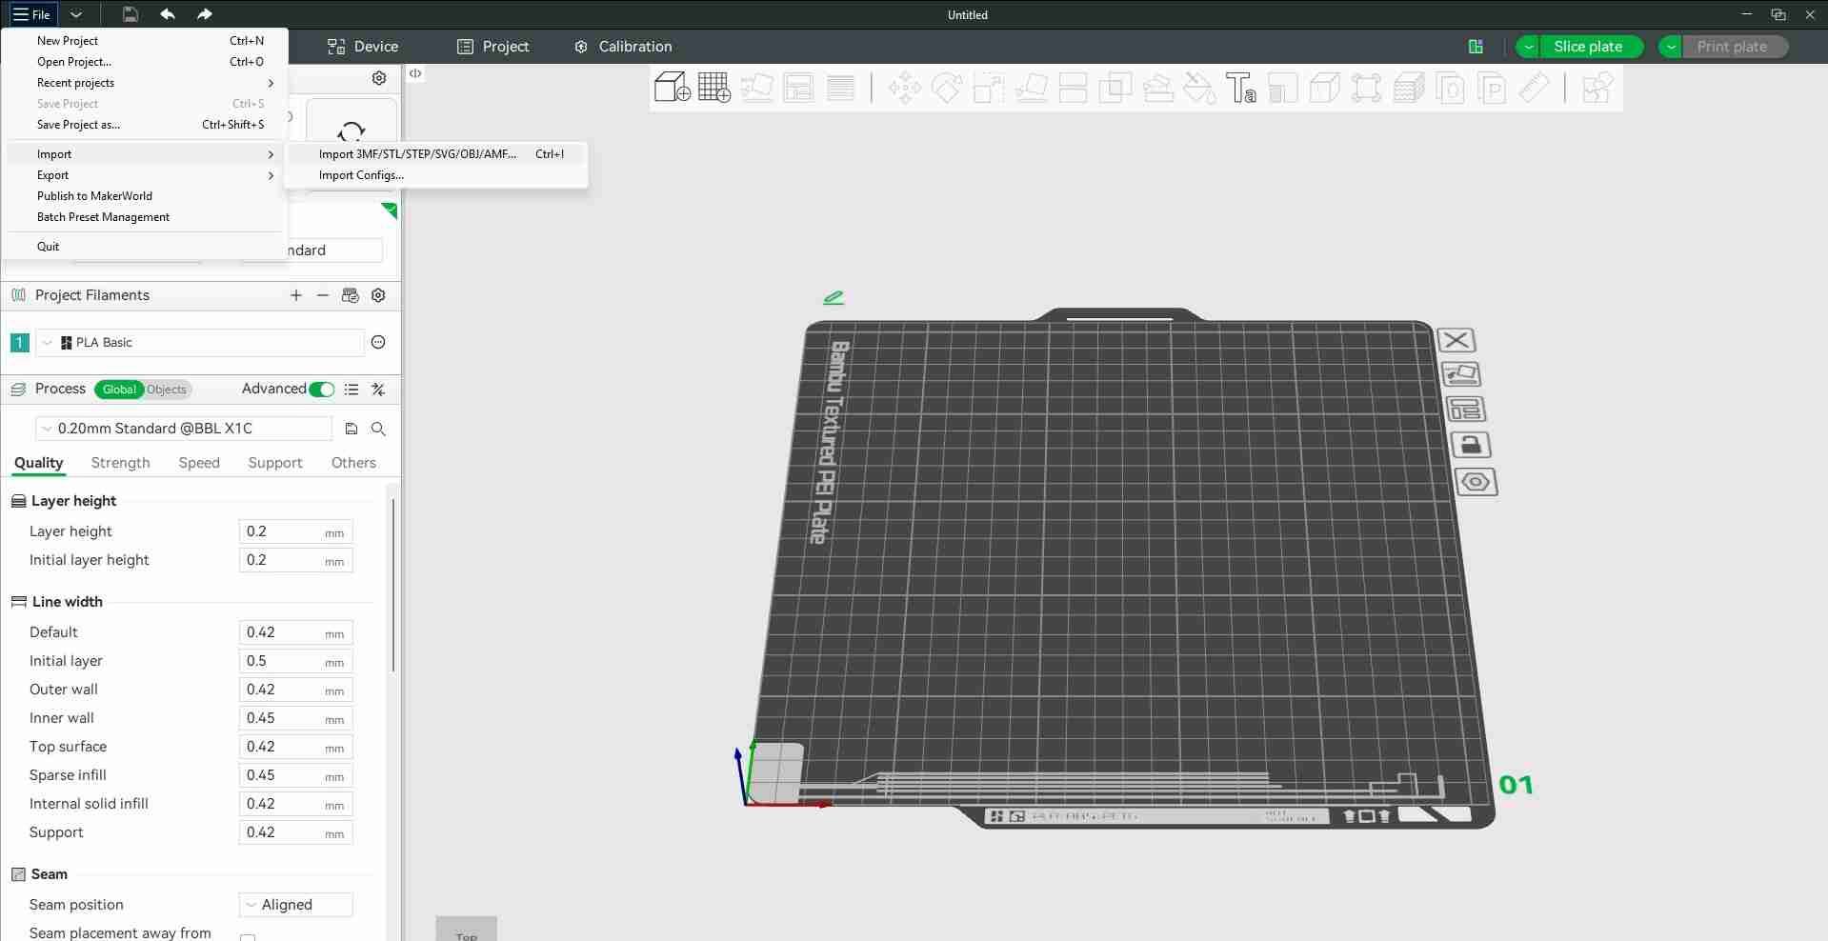
Task: Open the Calibration tab button
Action: pyautogui.click(x=623, y=47)
